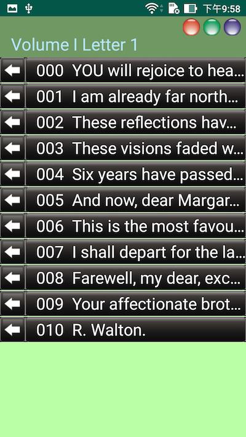Select line 007 I shall depart

135,252
